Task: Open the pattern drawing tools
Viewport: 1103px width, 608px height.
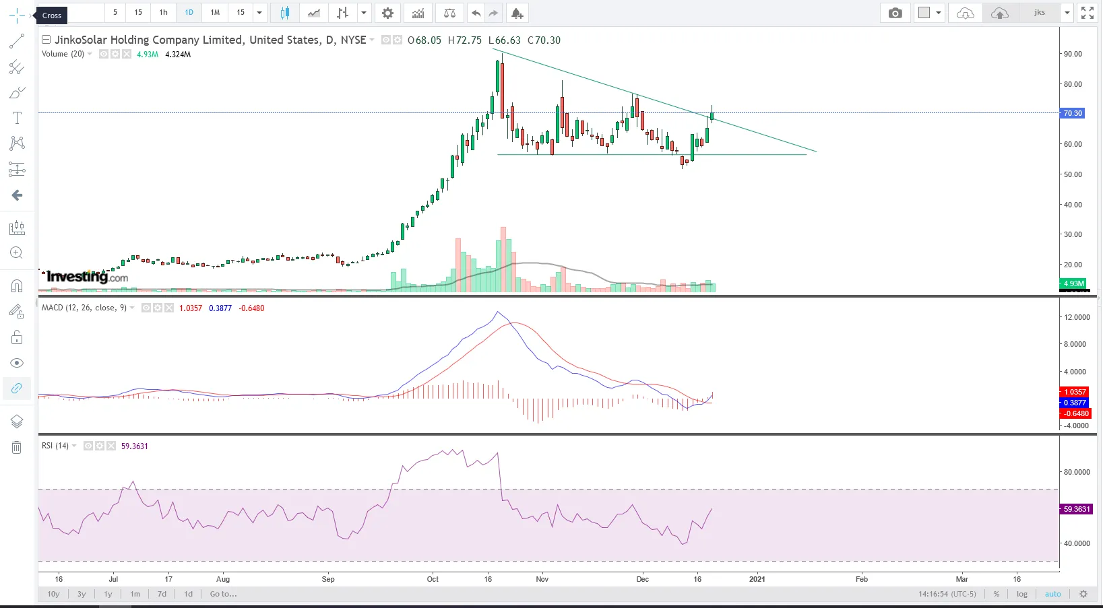Action: (17, 143)
